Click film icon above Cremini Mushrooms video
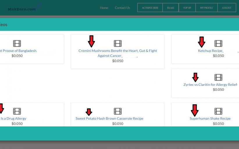 118,44
